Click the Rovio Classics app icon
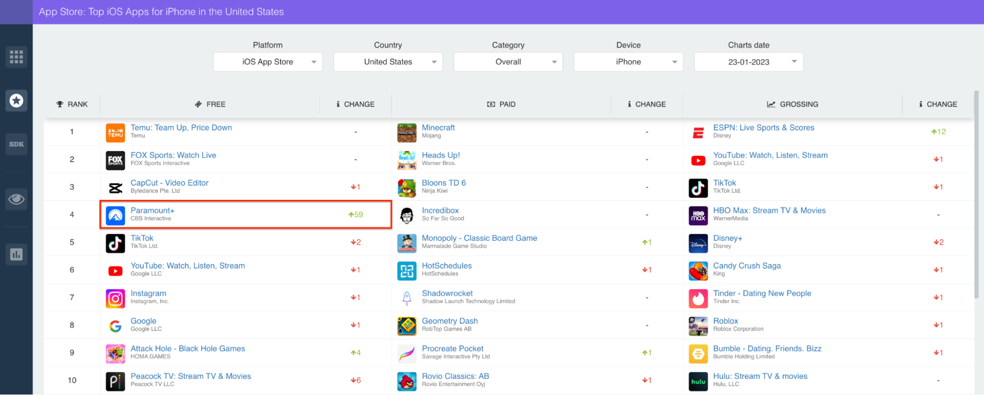The image size is (984, 395). pyautogui.click(x=407, y=381)
